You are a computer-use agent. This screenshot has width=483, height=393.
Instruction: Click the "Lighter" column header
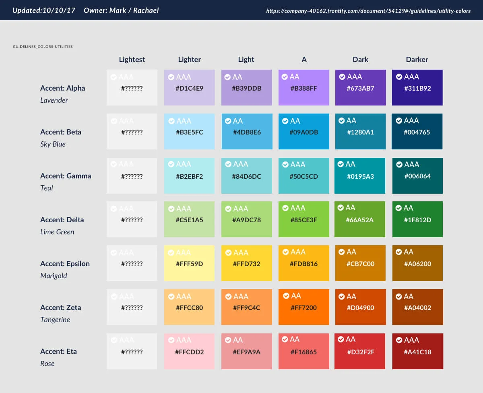(x=190, y=60)
